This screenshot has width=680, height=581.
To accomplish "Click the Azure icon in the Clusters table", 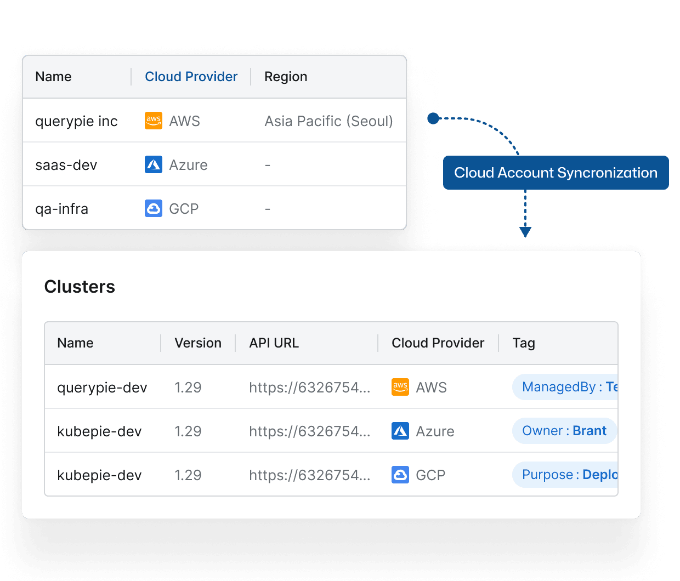I will [400, 431].
